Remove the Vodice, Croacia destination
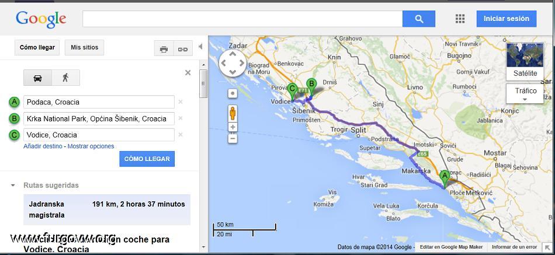555x255 pixels. (180, 134)
